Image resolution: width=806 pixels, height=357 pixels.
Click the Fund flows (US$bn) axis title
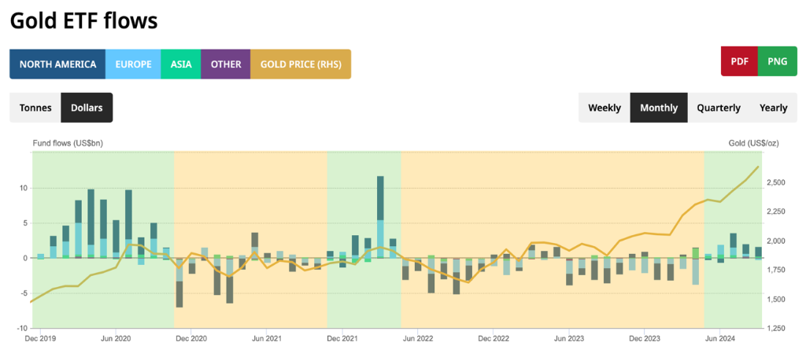67,143
